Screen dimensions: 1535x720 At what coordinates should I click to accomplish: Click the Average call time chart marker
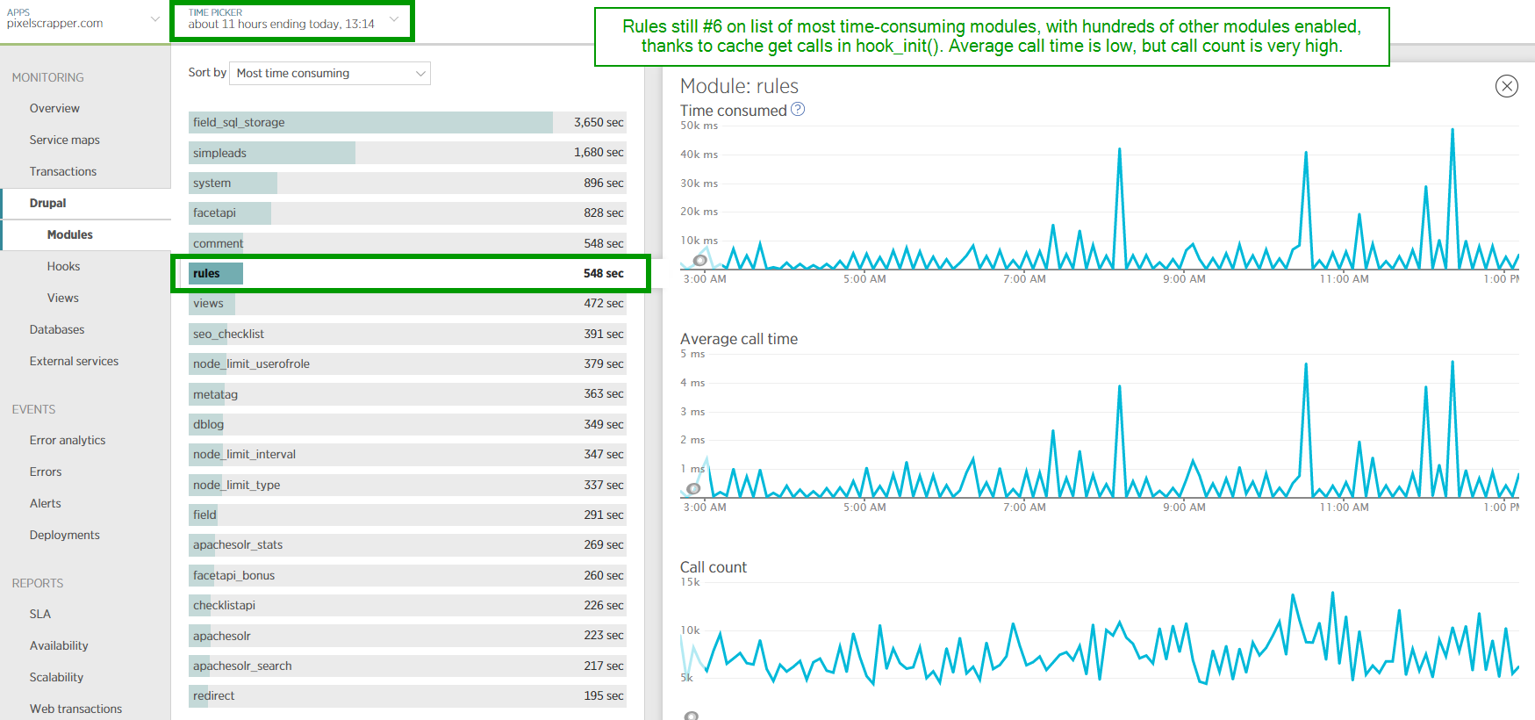[x=694, y=488]
